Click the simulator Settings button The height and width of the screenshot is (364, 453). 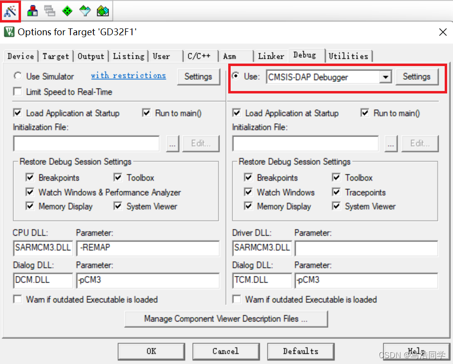pos(198,77)
